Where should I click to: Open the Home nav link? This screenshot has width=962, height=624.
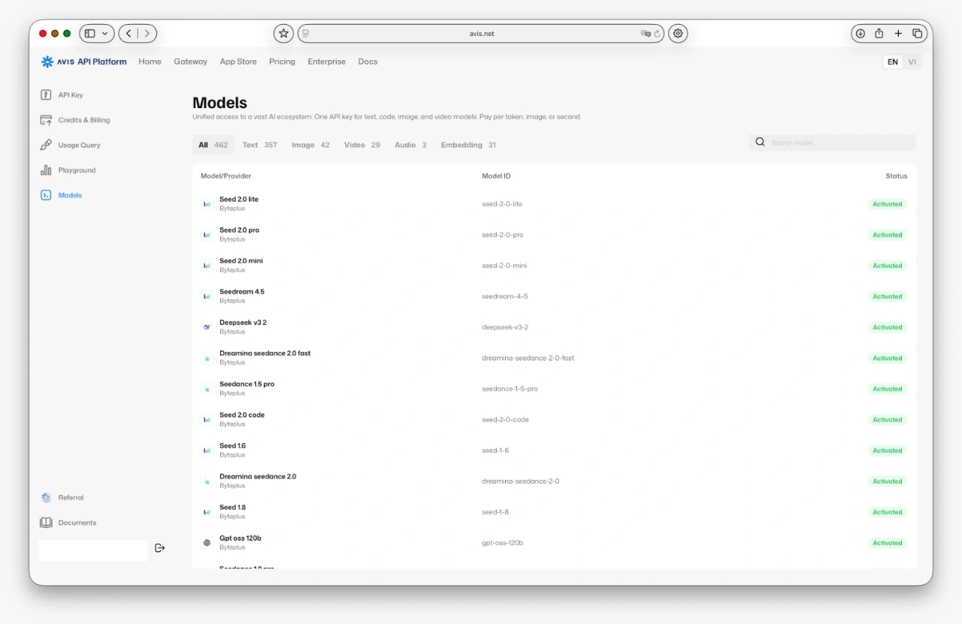click(x=150, y=62)
